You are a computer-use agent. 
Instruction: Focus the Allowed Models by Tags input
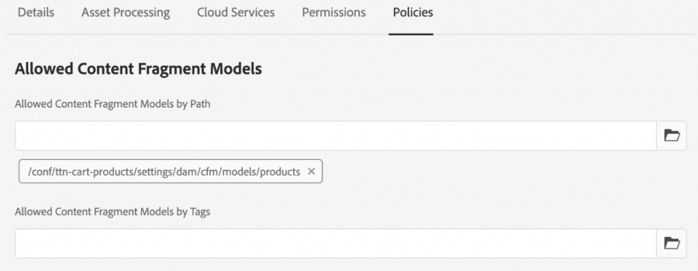pyautogui.click(x=336, y=243)
